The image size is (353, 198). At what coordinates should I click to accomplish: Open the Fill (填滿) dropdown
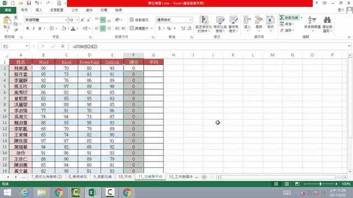click(287, 24)
